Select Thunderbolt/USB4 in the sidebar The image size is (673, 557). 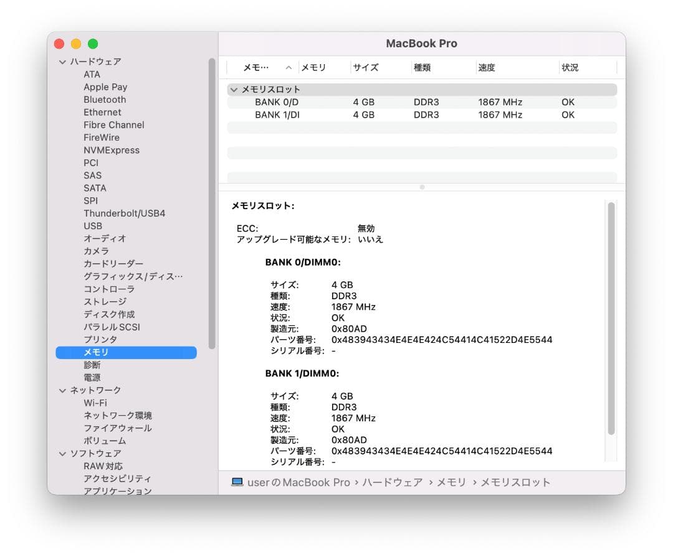coord(126,213)
